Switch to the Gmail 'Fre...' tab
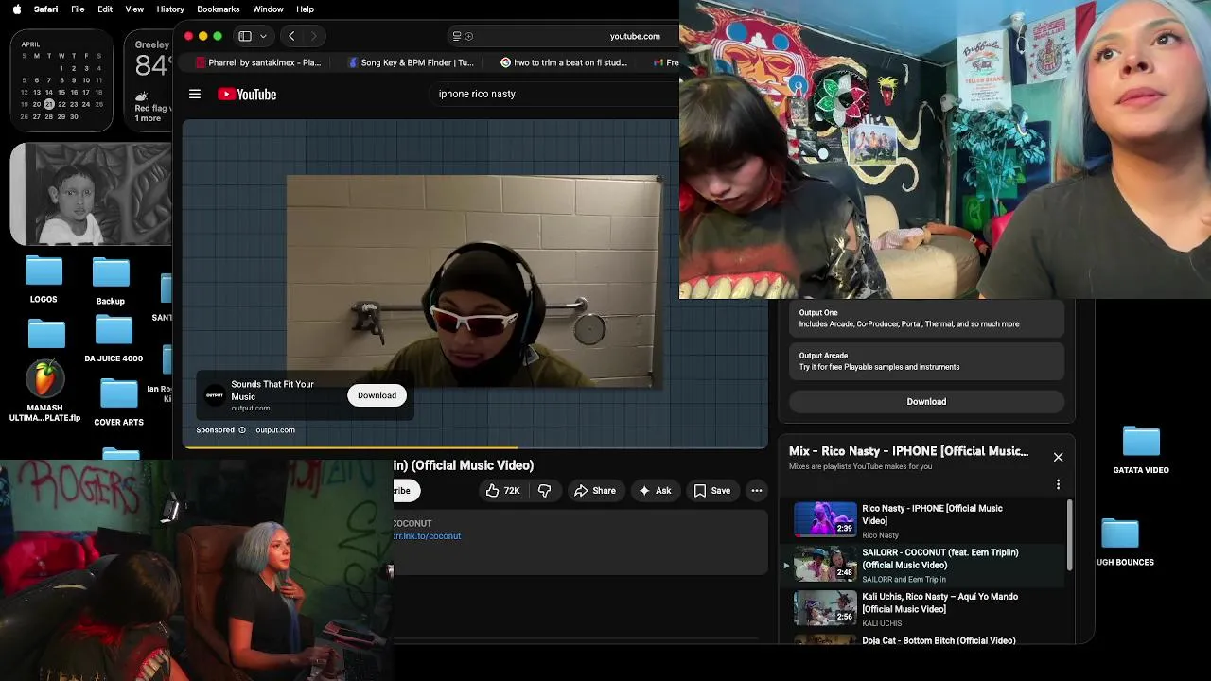The image size is (1211, 681). (x=666, y=62)
